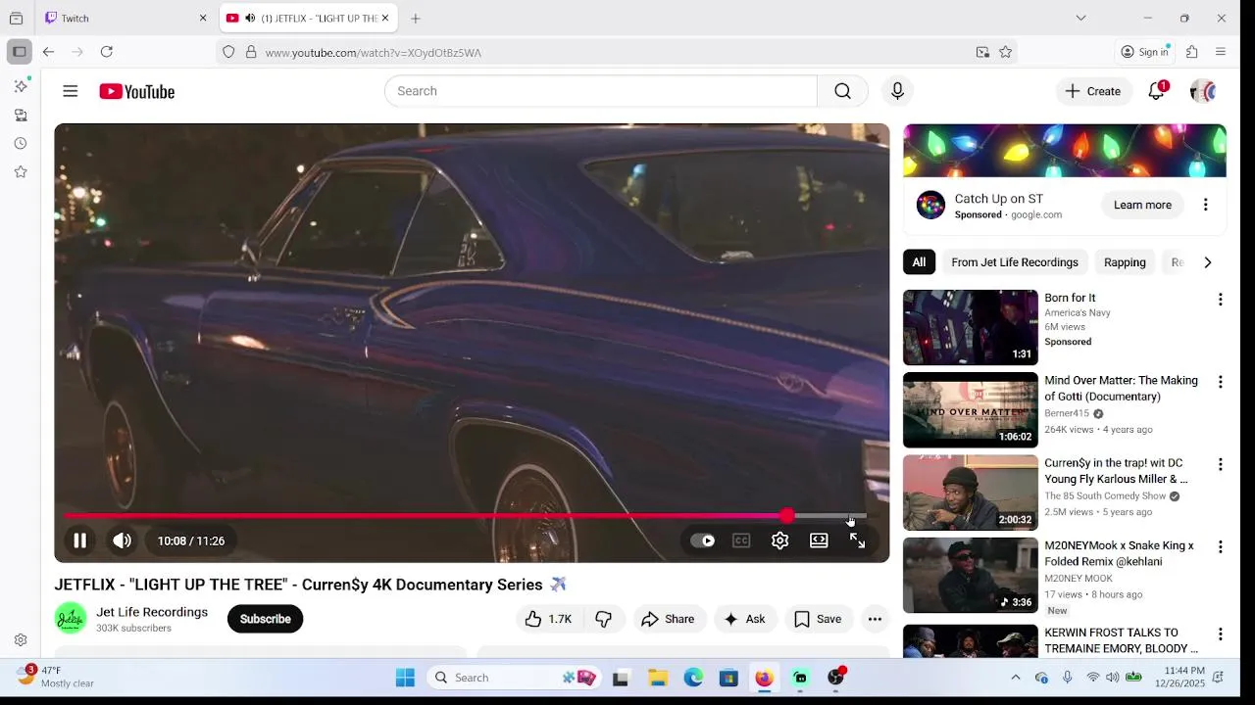1255x705 pixels.
Task: Close the Twitch tab
Action: point(203,18)
